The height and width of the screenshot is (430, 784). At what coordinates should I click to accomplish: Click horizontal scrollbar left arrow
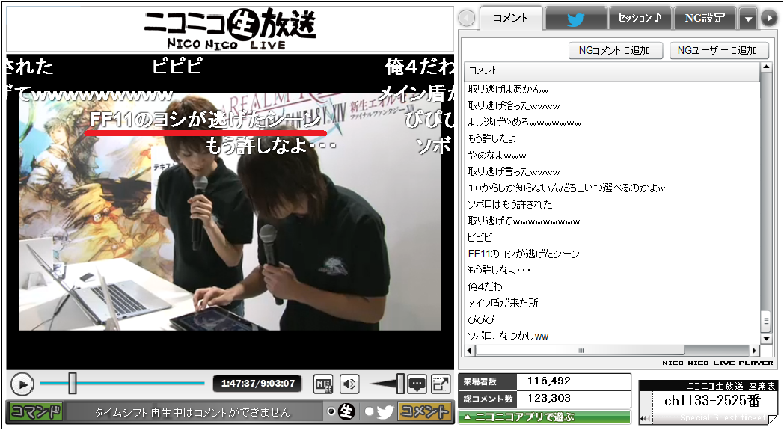point(469,351)
